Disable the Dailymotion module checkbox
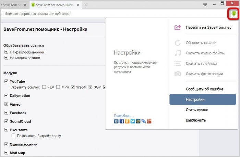 pyautogui.click(x=6, y=96)
